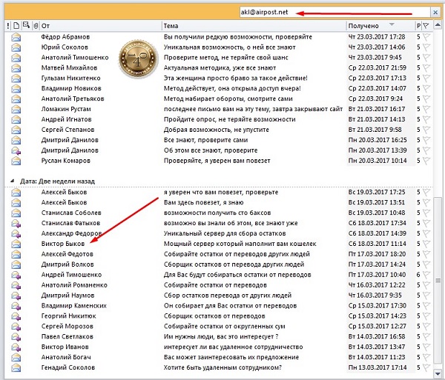Screen dimensions: 445x380
Task: Open envelope icon for Фёдор Абрамов message
Action: (16, 37)
